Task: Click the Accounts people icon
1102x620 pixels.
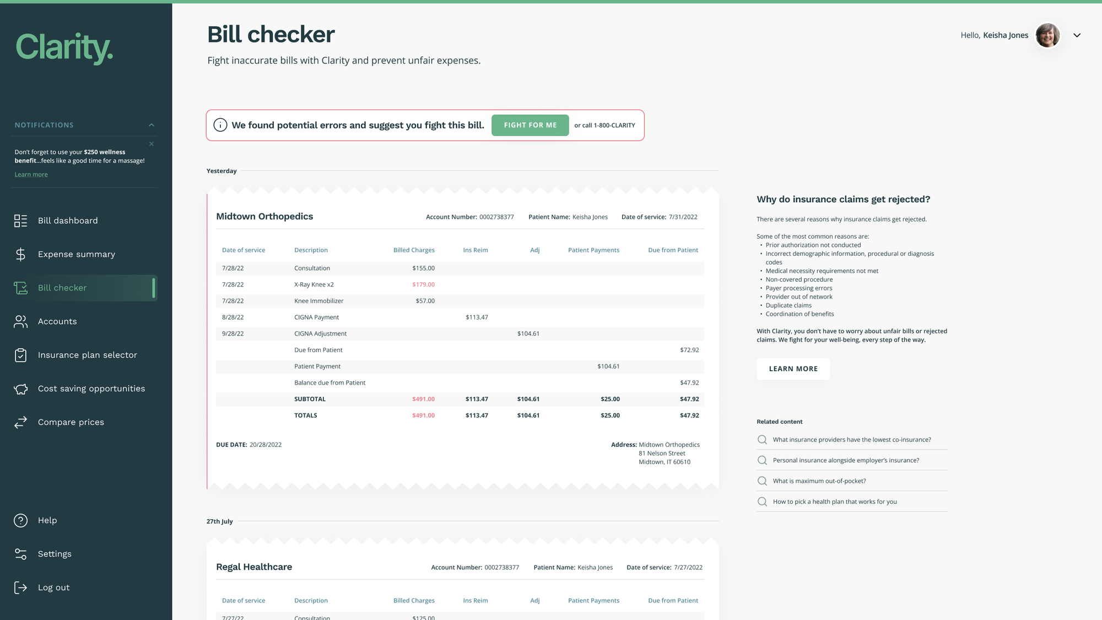Action: tap(20, 321)
